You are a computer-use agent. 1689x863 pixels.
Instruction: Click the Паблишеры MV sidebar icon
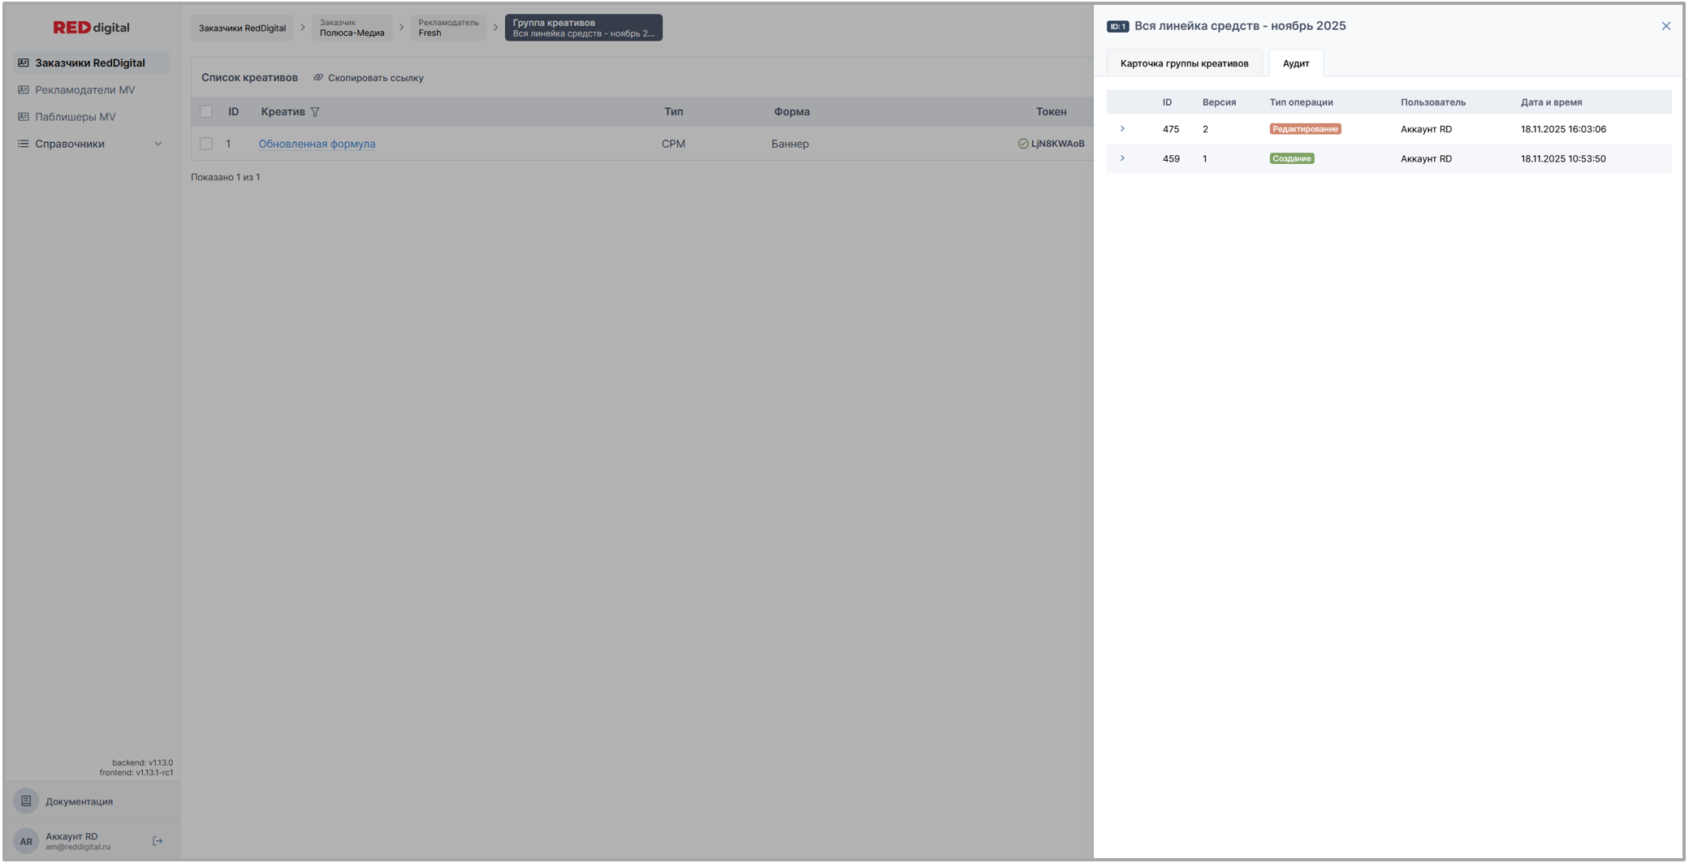[24, 117]
